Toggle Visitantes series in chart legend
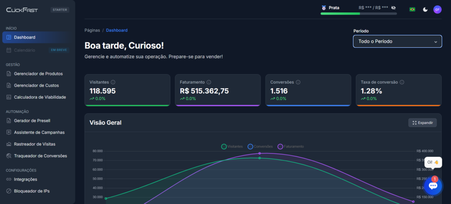 click(x=232, y=146)
